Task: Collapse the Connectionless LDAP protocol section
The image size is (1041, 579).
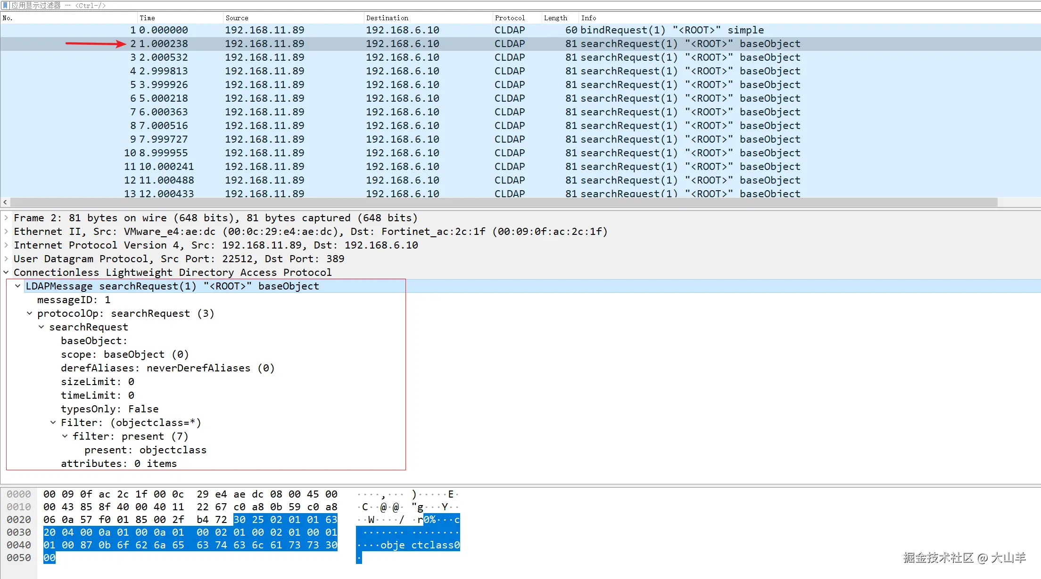Action: [x=6, y=273]
